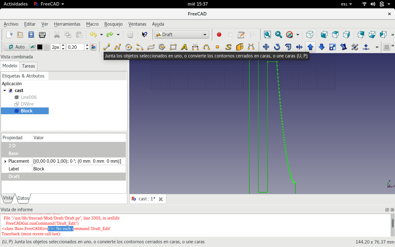
Task: Select the Draft Circle tool
Action: point(129,47)
